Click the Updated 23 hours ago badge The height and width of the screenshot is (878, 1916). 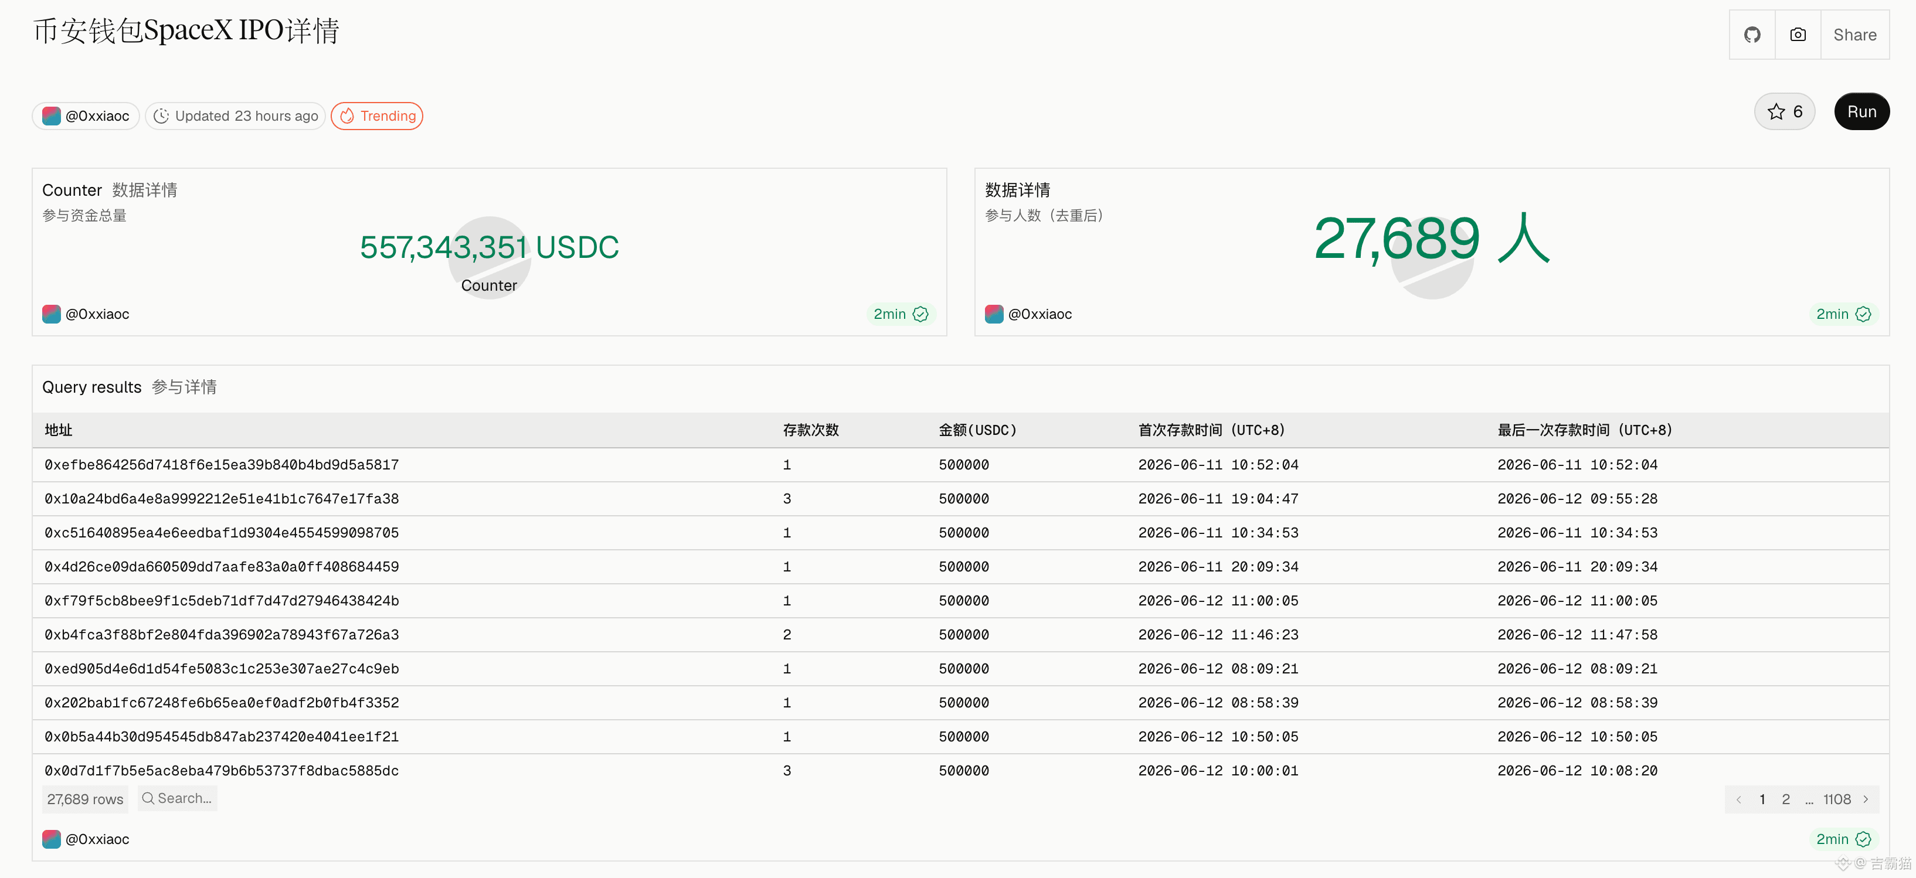pyautogui.click(x=236, y=116)
